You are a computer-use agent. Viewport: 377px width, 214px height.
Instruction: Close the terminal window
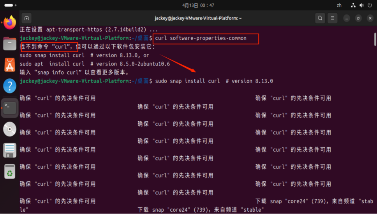pos(370,18)
